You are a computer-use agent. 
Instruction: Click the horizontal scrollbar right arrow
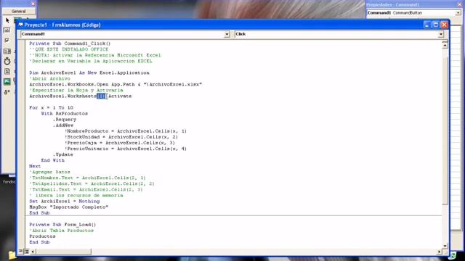click(439, 252)
